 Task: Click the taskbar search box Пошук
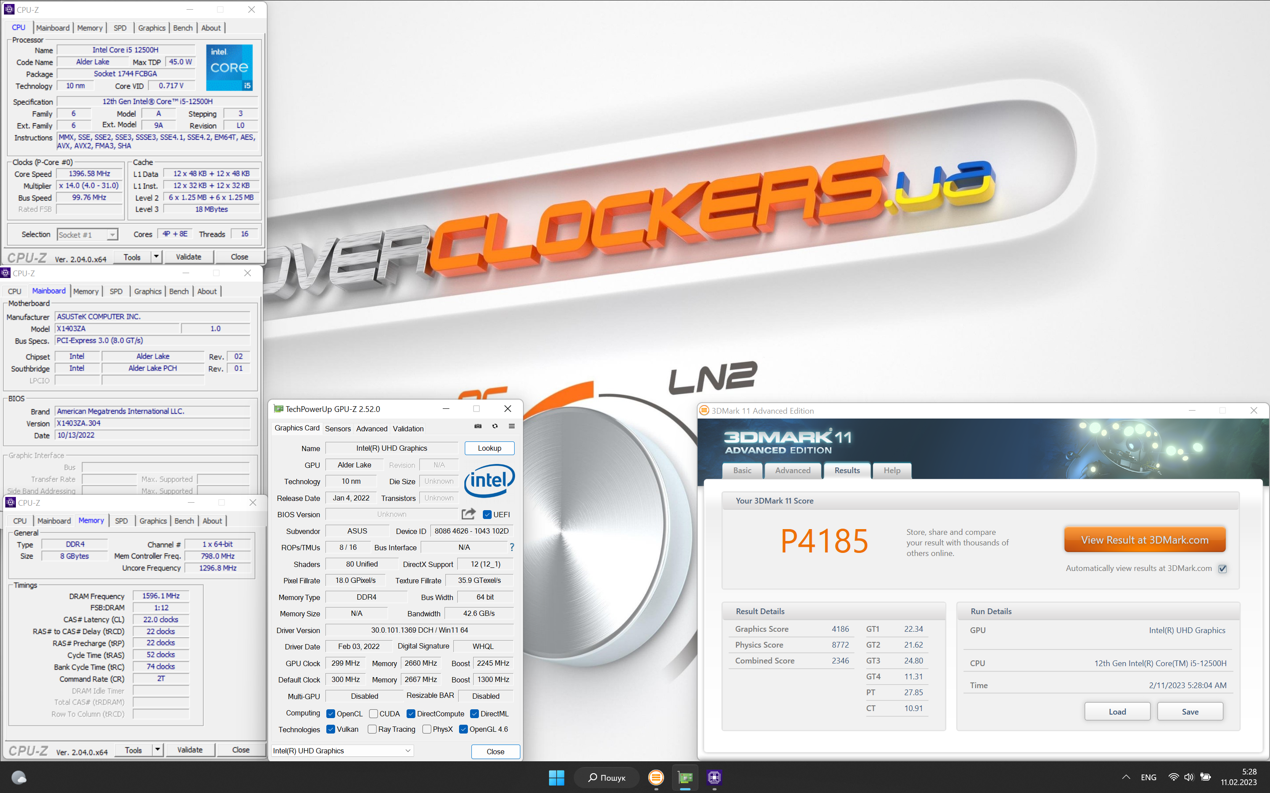(x=607, y=777)
